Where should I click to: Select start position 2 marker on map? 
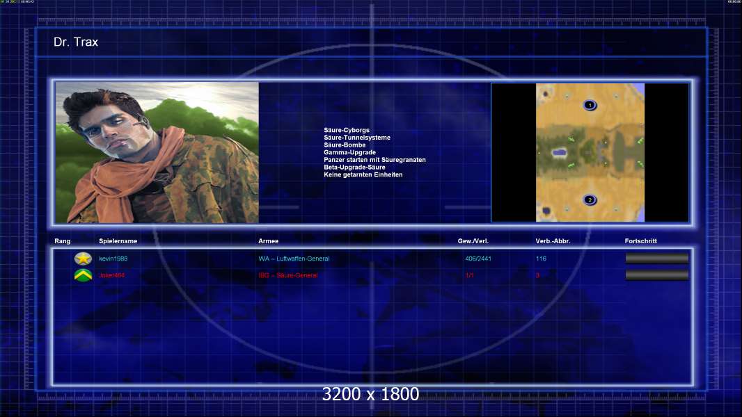click(590, 199)
